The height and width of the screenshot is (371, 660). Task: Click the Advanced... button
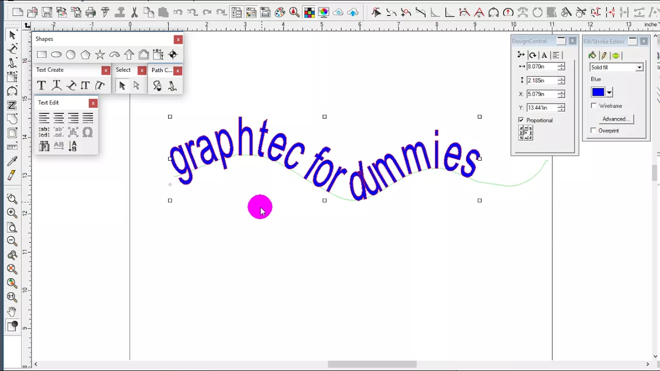point(616,119)
